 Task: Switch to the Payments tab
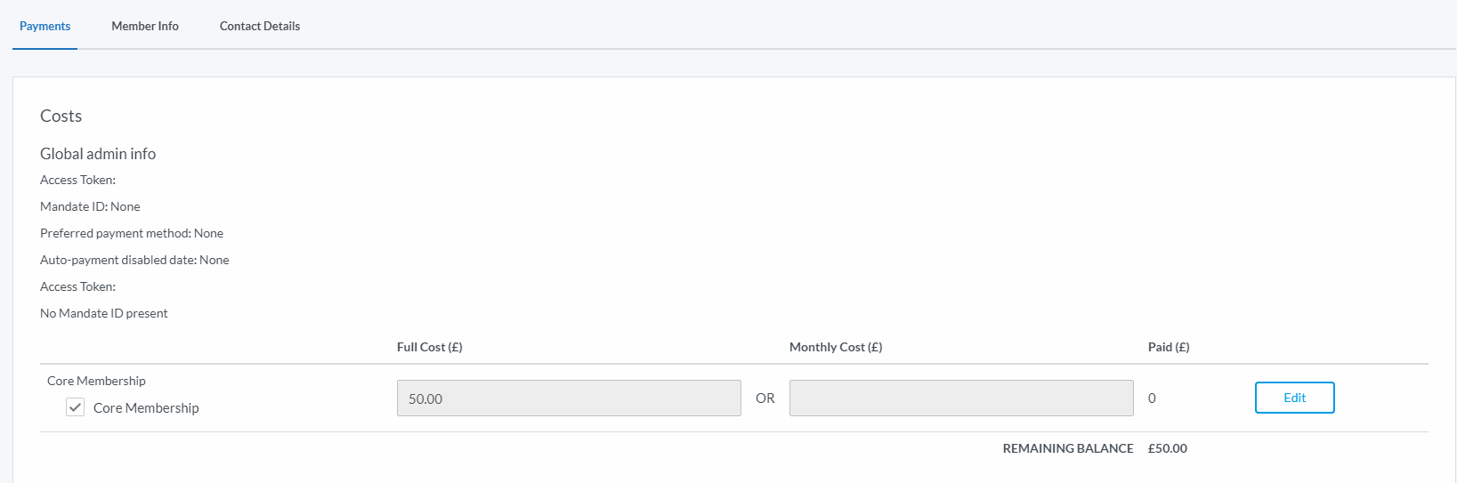click(45, 26)
